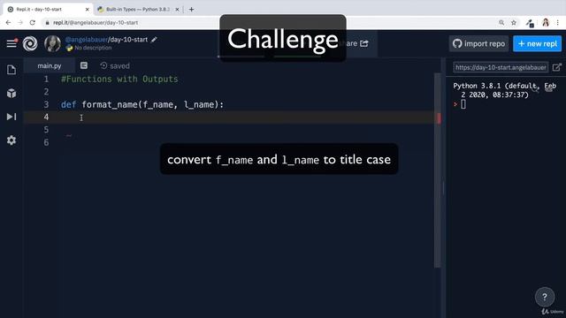Switch to Repl.it day-10-start browser tab
This screenshot has width=566, height=318.
(x=48, y=10)
